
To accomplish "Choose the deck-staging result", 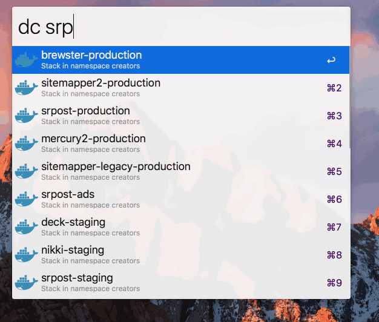I will 73,222.
